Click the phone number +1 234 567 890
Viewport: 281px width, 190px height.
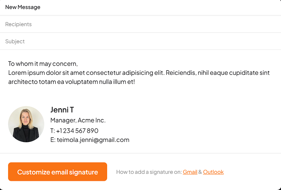coord(77,131)
